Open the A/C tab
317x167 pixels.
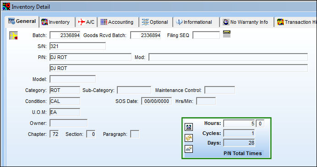(x=86, y=22)
